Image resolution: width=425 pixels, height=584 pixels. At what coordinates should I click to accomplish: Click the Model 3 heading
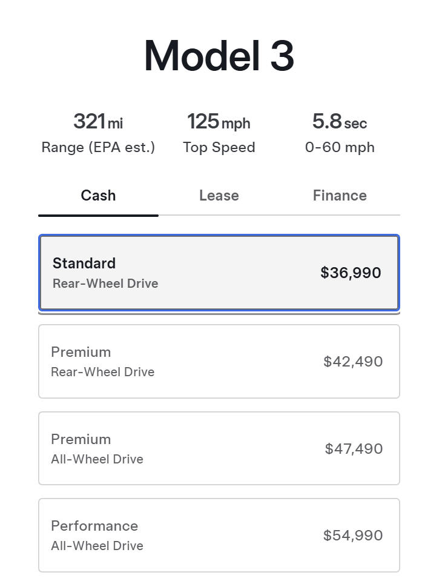(219, 56)
